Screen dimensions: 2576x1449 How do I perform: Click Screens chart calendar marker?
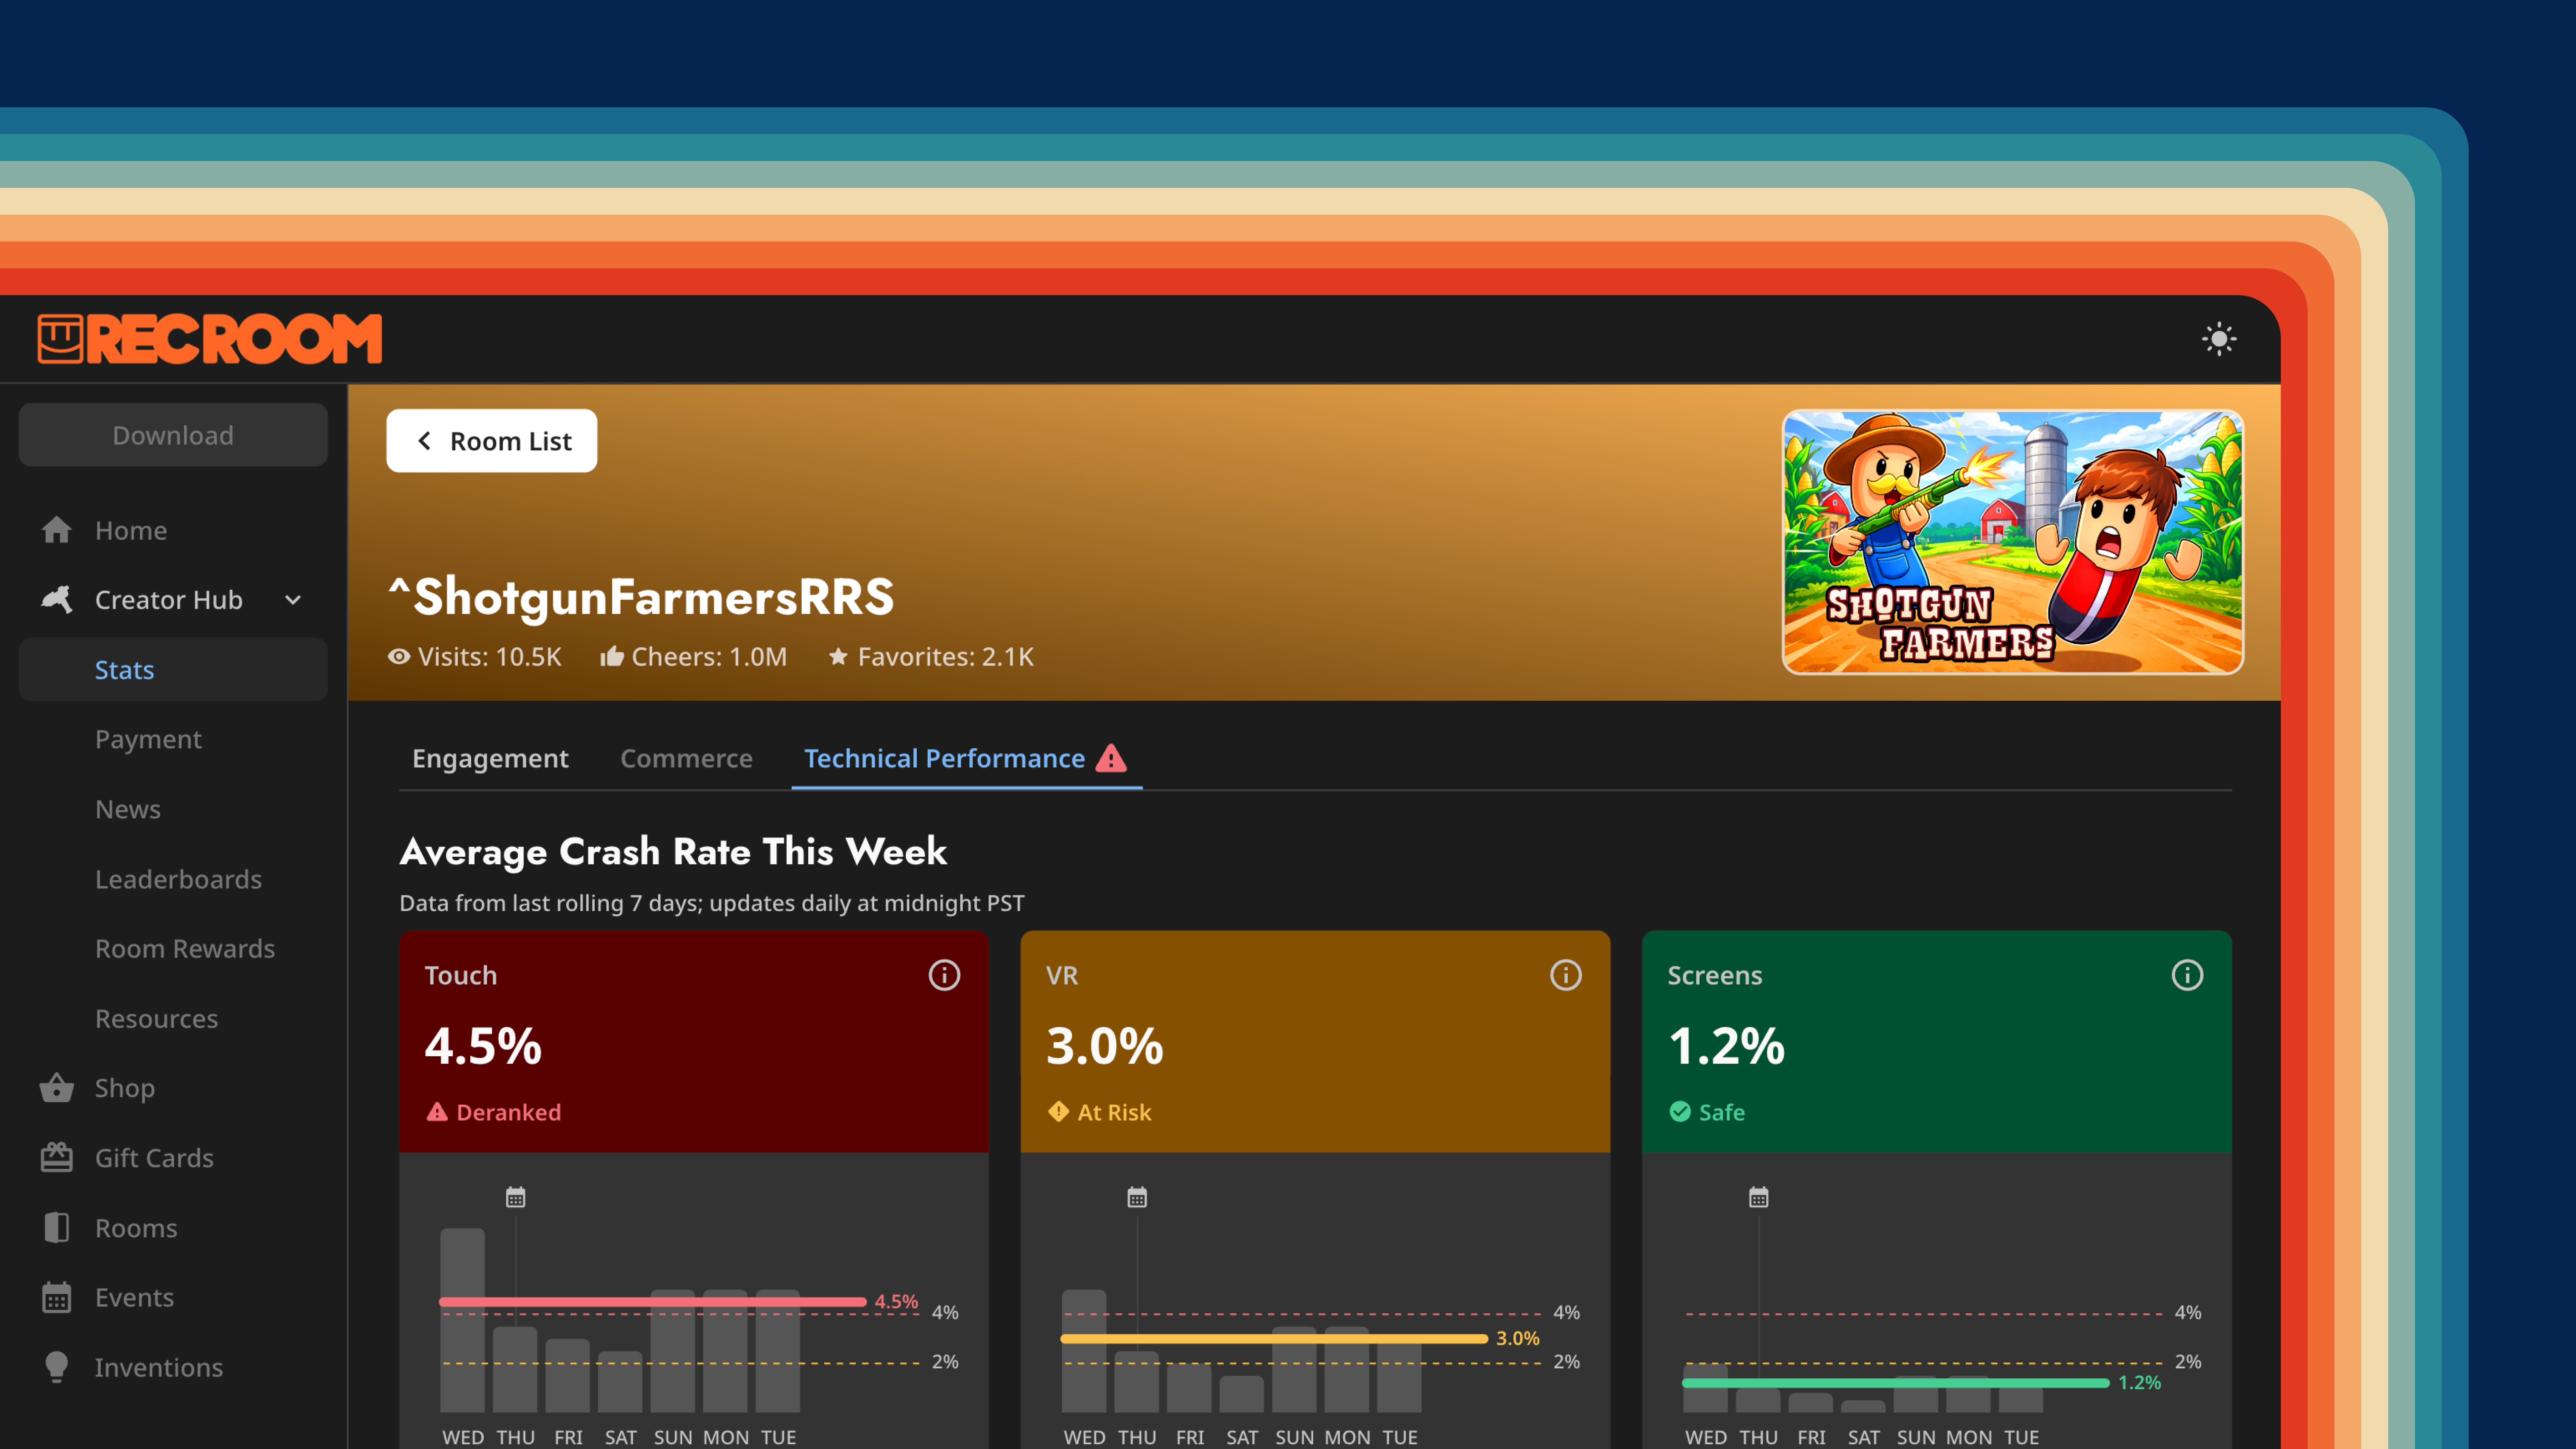pyautogui.click(x=1759, y=1197)
